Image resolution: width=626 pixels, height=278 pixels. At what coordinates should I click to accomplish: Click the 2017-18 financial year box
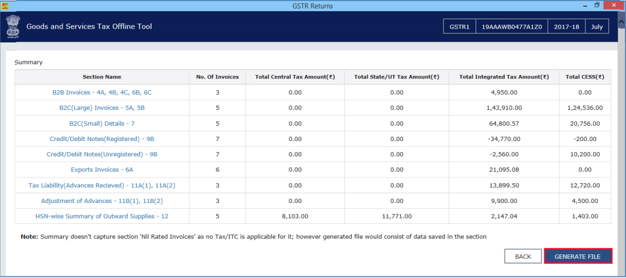(x=566, y=27)
